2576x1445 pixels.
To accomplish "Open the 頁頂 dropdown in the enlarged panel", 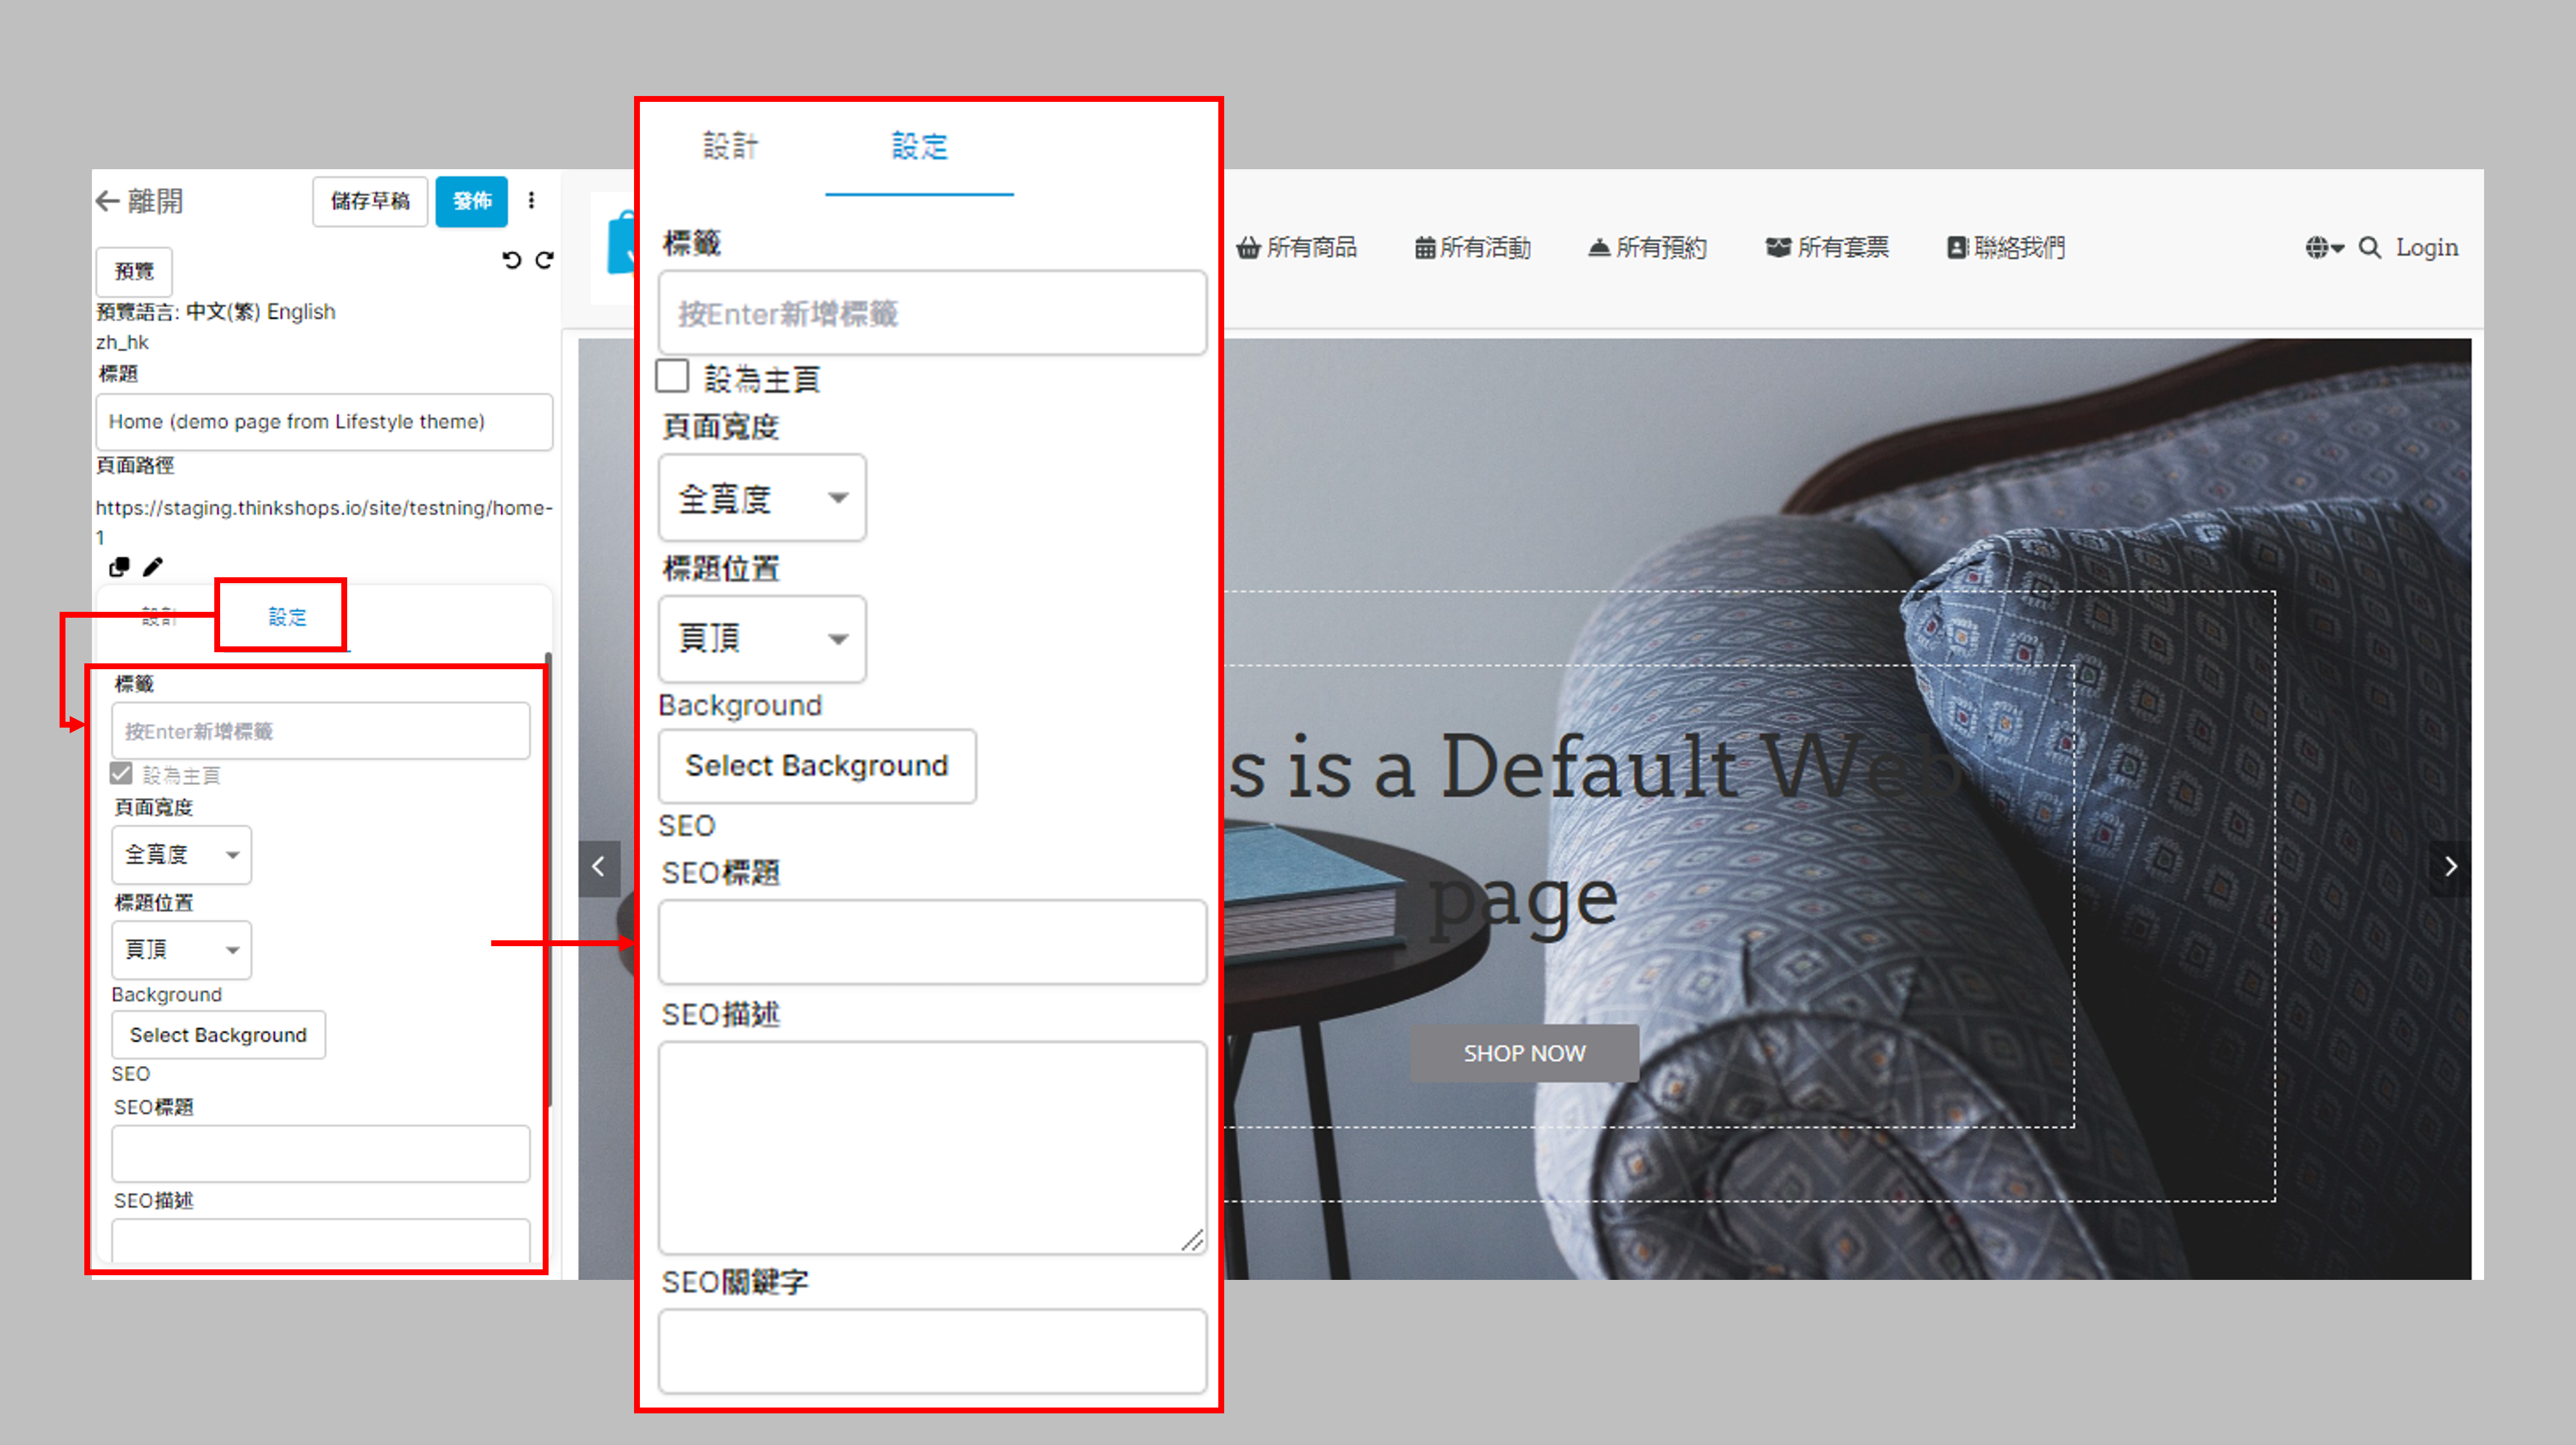I will 762,639.
